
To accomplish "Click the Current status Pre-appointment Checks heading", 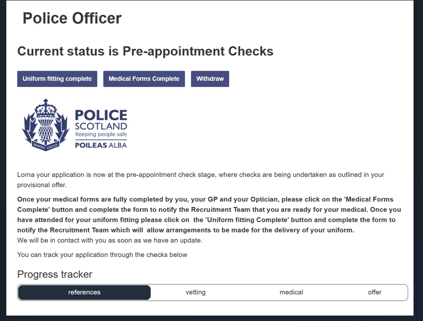I will coord(145,51).
